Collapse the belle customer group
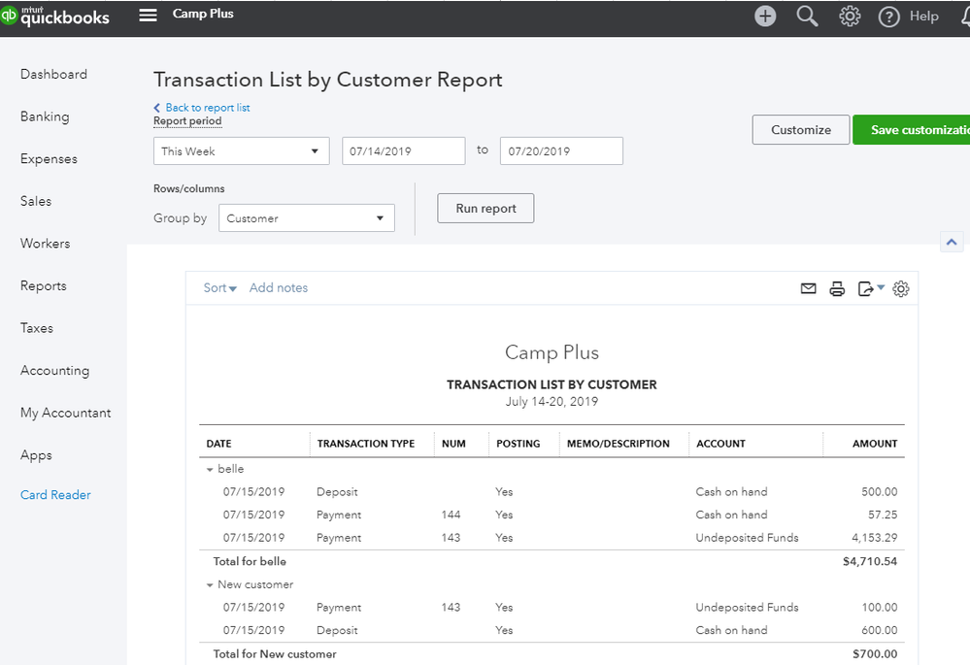Screen dimensions: 970x665 (x=210, y=470)
